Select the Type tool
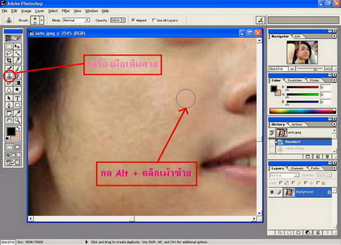 17,98
